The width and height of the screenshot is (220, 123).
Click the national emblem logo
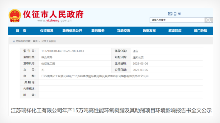click(x=15, y=16)
